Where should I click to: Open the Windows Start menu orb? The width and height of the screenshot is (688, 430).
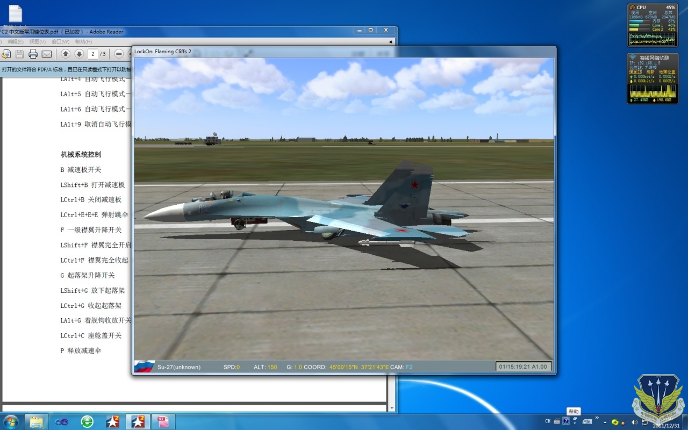click(10, 421)
